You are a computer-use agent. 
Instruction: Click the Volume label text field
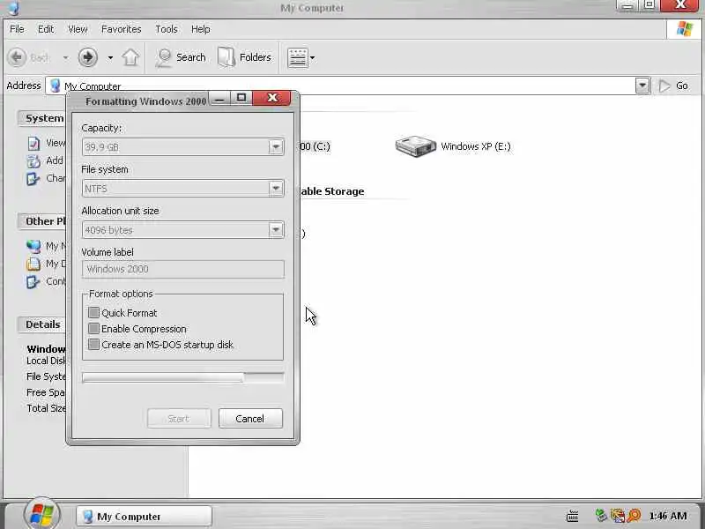(183, 269)
